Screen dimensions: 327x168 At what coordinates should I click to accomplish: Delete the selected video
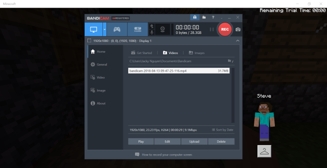(x=221, y=142)
